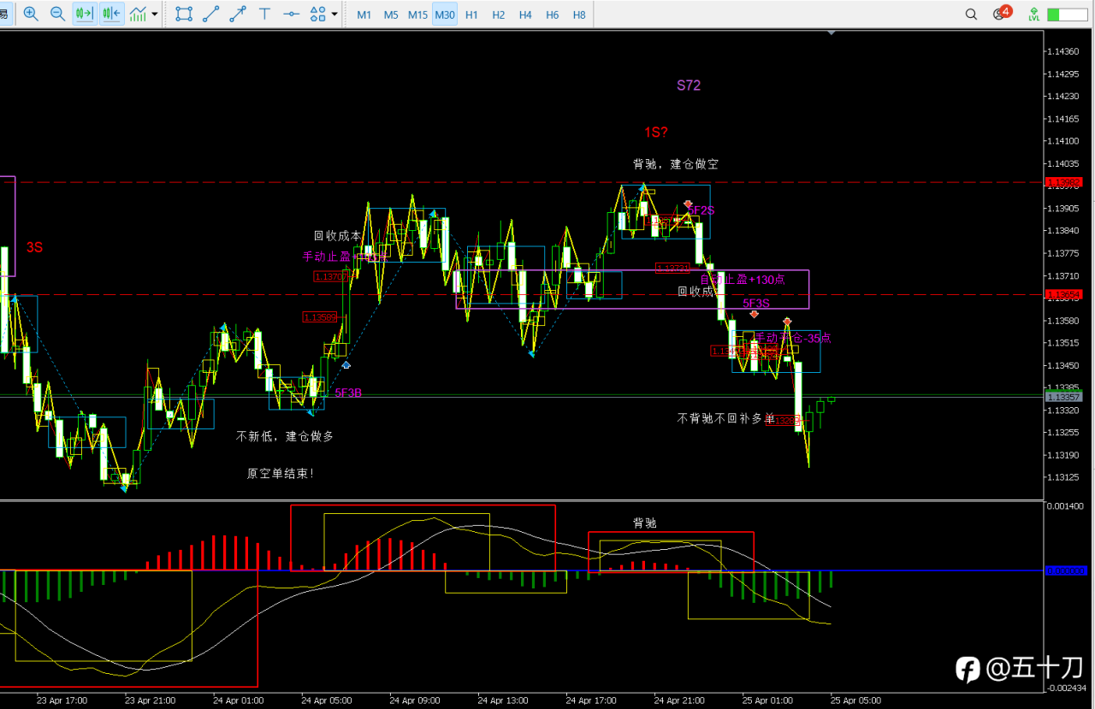Expand the indicators list dropdown arrow
Viewport: 1095px width, 709px height.
(x=154, y=14)
